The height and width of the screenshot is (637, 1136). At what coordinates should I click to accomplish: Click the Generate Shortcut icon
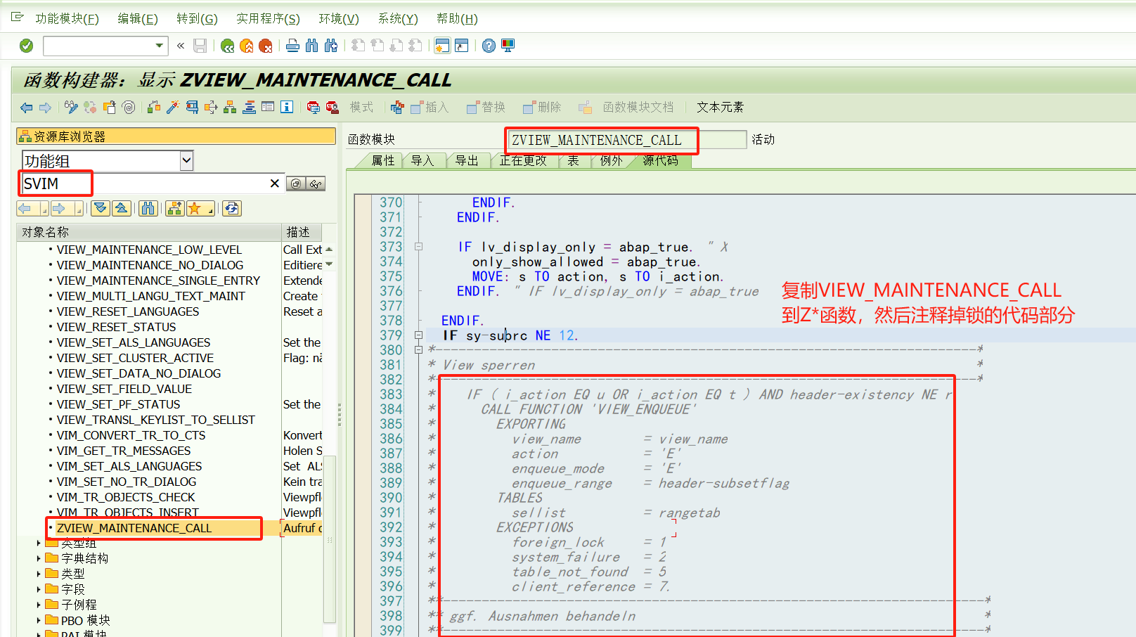coord(461,46)
